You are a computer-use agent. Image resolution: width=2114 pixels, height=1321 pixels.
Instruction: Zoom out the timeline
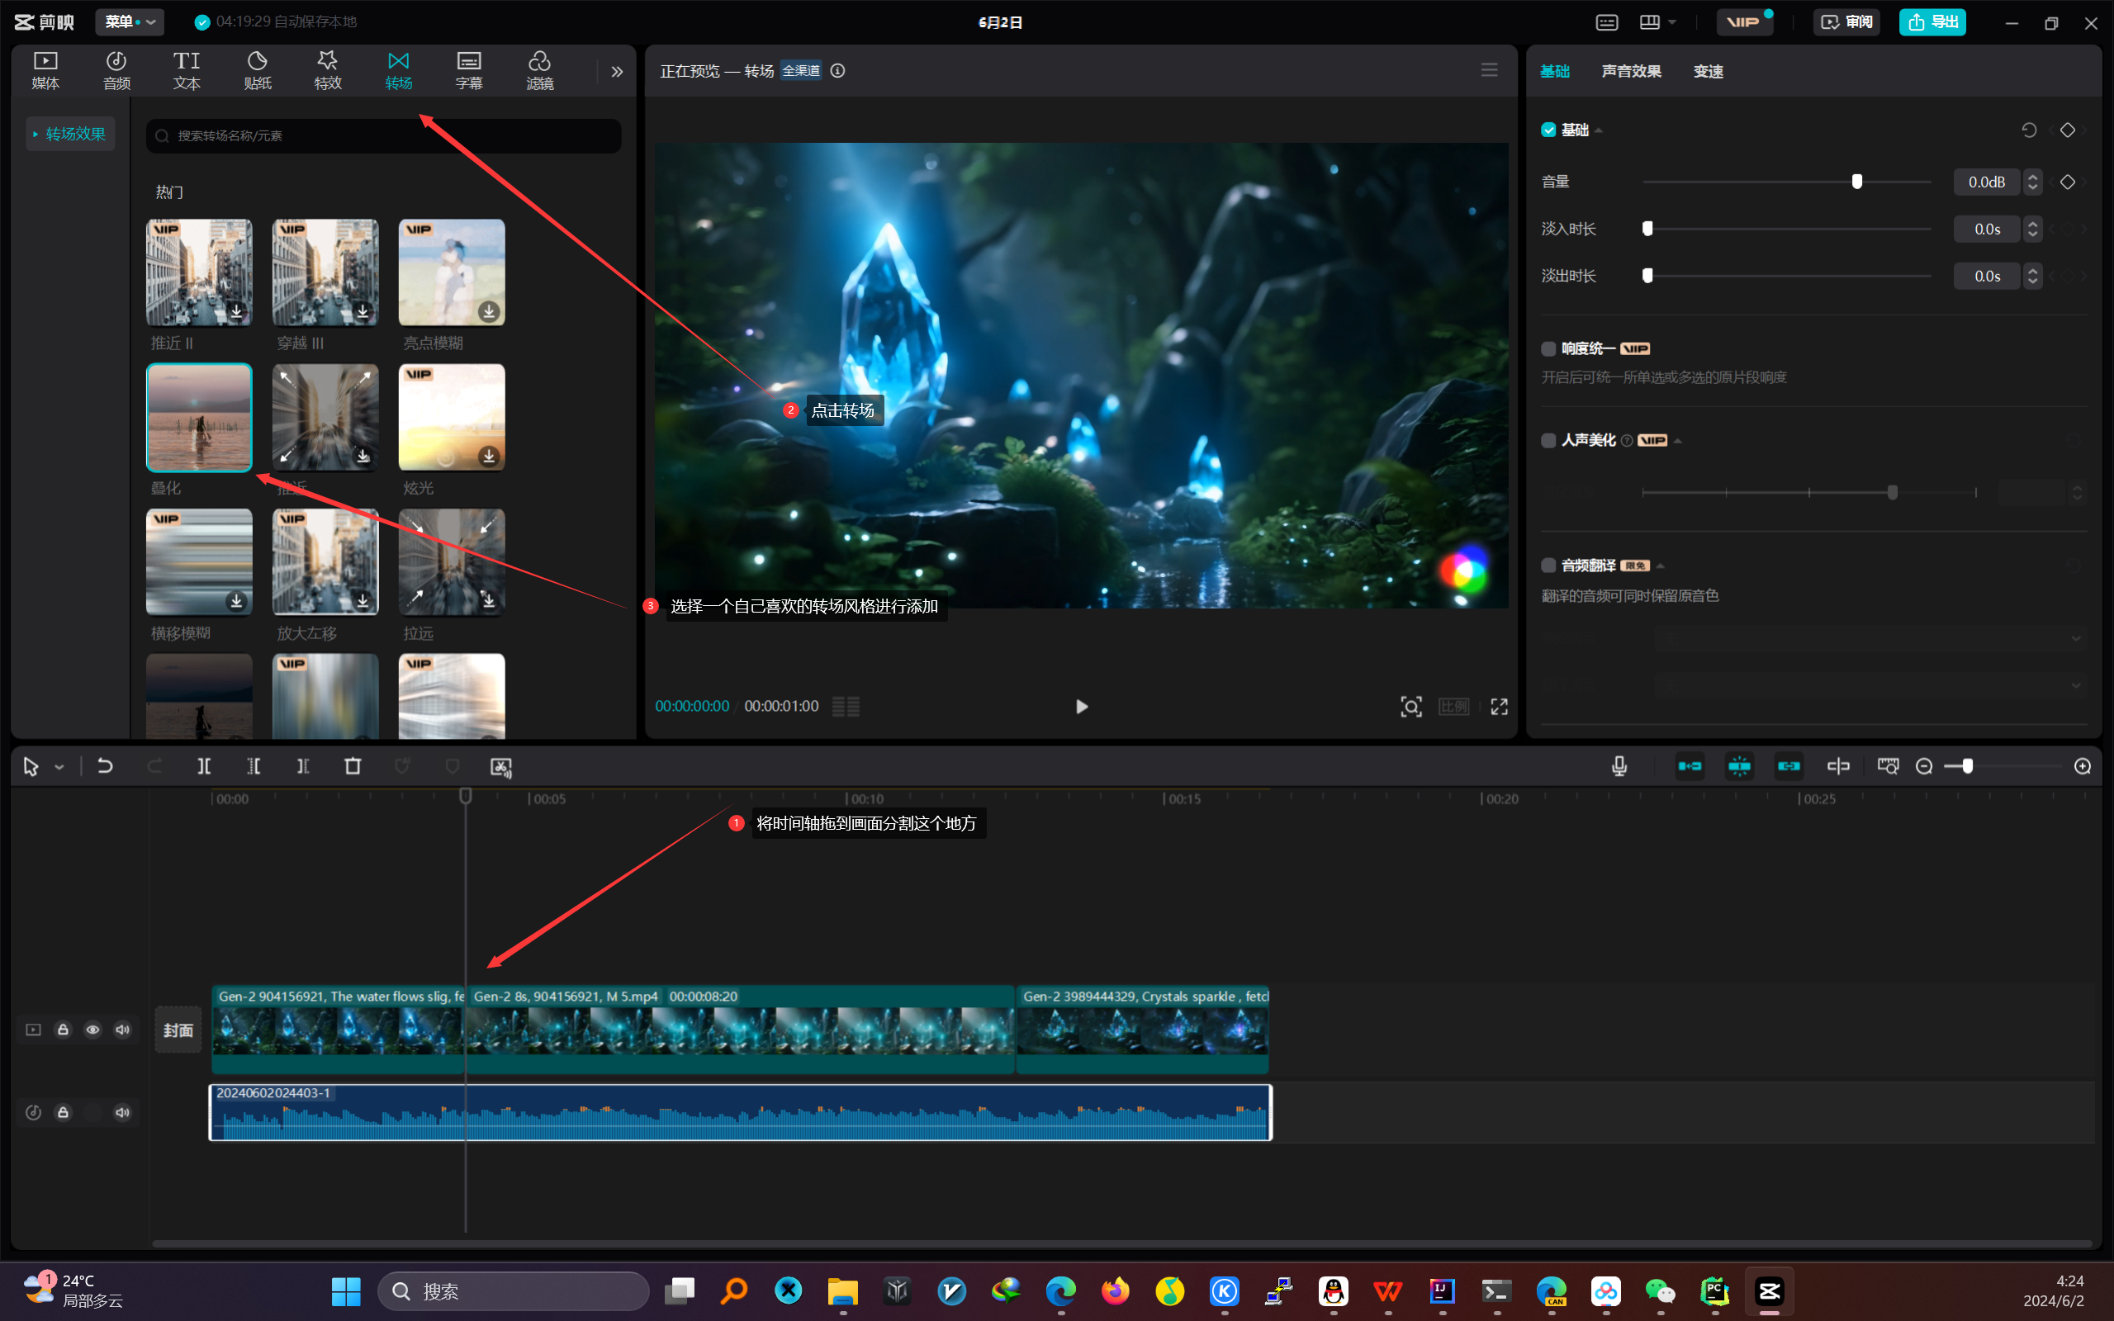click(x=1923, y=766)
